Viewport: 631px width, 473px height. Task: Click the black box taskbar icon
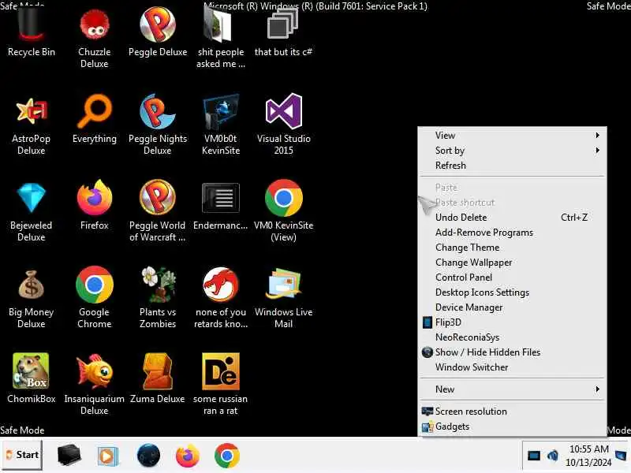(x=69, y=455)
